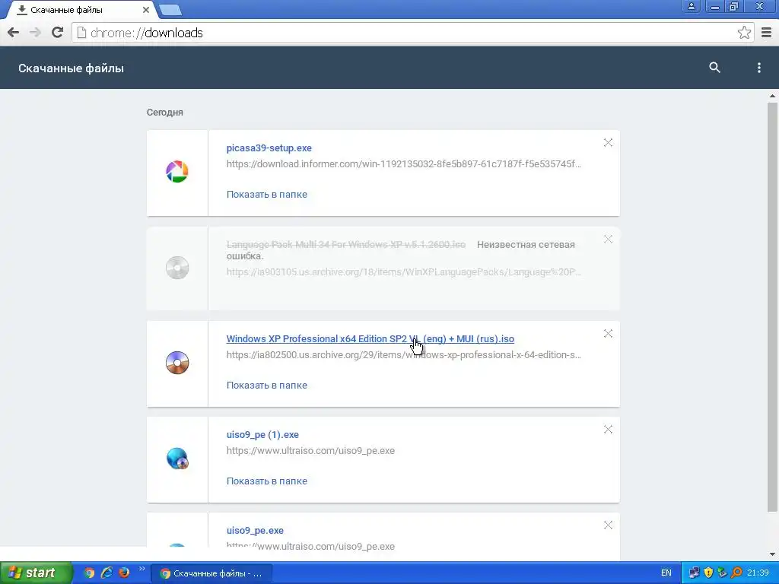Launch Chrome from the quick launch bar
This screenshot has width=779, height=584.
[89, 573]
